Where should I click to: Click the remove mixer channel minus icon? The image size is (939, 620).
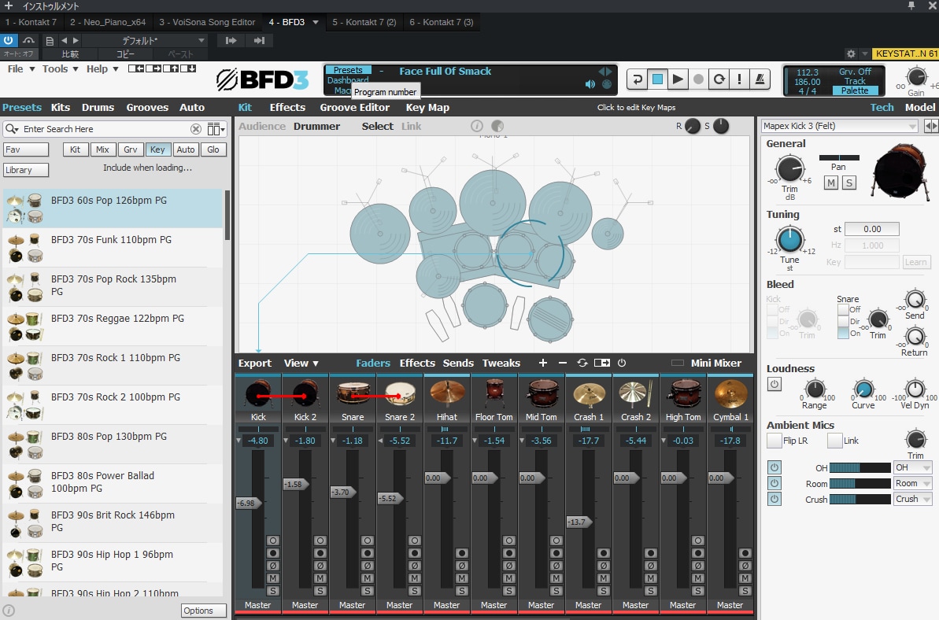coord(562,363)
